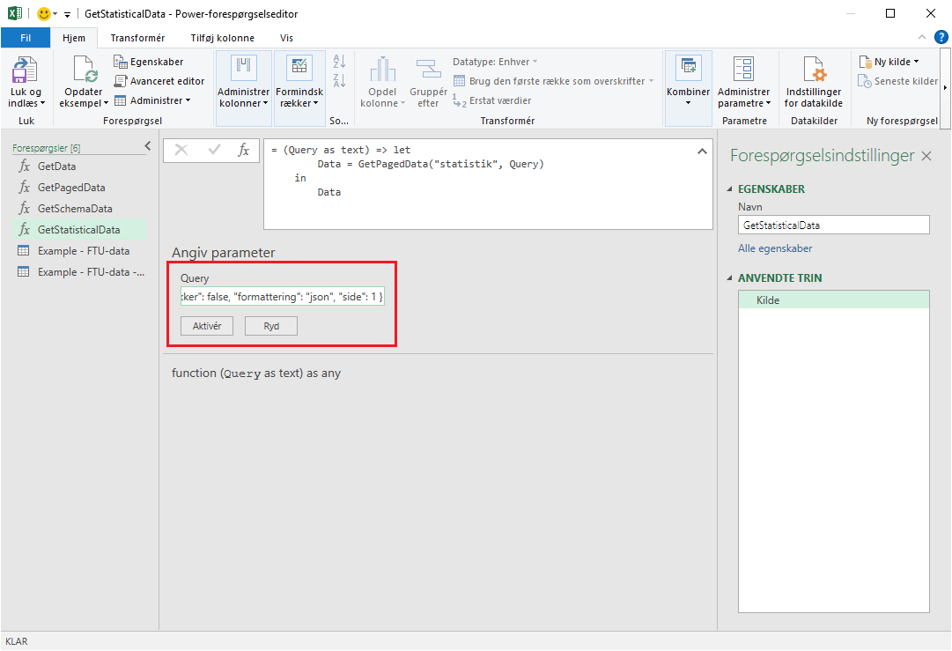Send feedback via the smiley icon
Image resolution: width=952 pixels, height=651 pixels.
44,14
